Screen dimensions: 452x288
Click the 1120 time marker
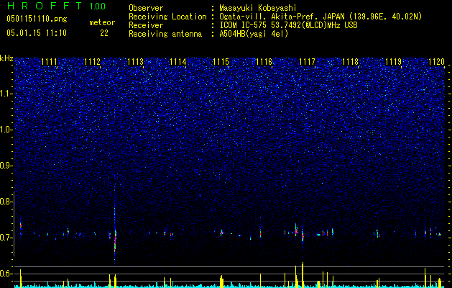click(436, 62)
